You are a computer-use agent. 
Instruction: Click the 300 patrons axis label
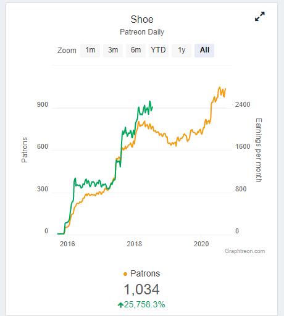pos(43,189)
